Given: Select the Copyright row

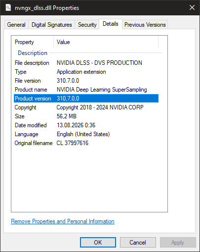Looking at the screenshot, I should click(86, 107).
